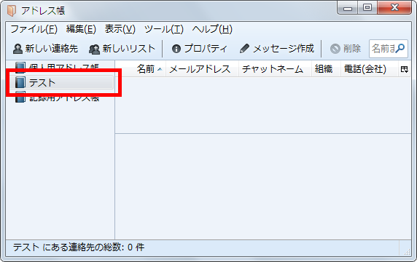Screen dimensions: 417x262
Task: Open the column picker icon
Action: click(x=405, y=70)
